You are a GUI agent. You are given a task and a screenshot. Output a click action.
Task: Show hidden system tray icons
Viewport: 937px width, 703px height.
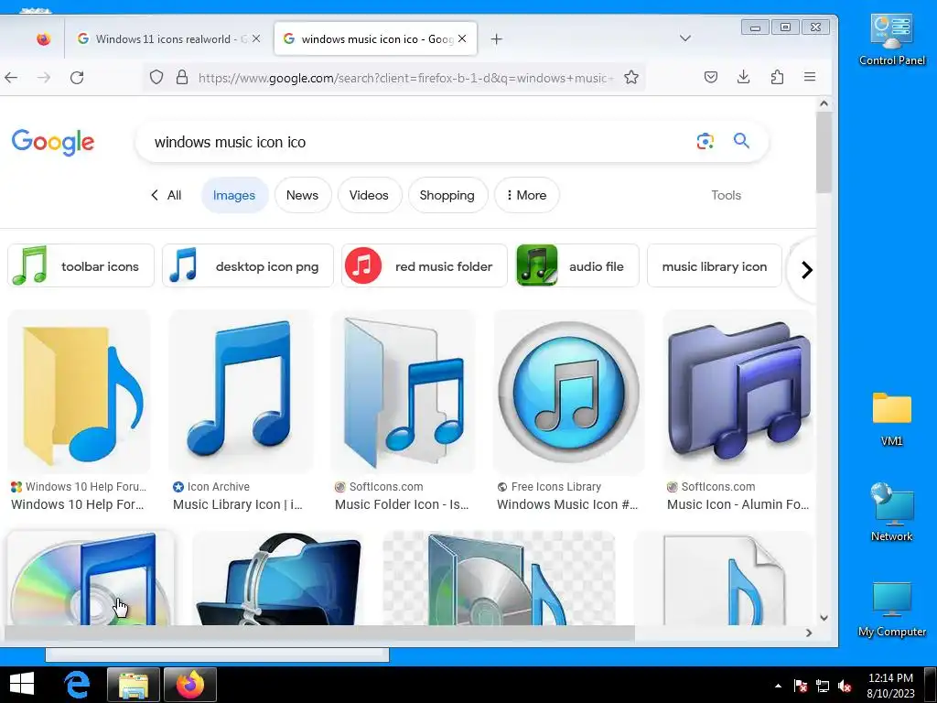tap(778, 687)
